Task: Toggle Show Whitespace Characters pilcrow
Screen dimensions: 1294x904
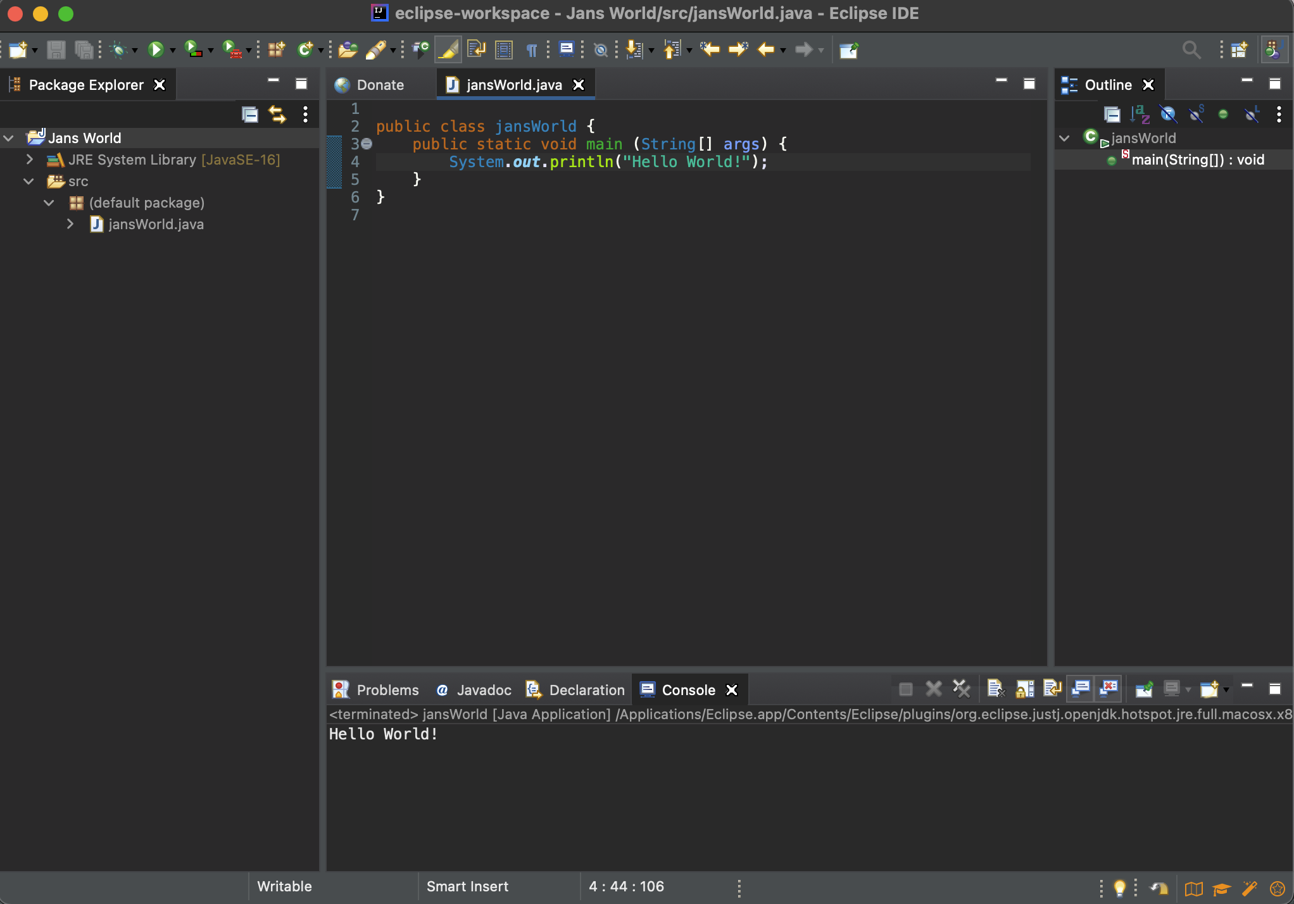Action: pos(532,49)
